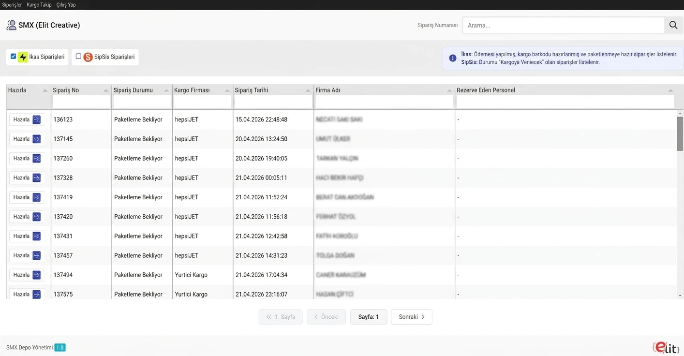
Task: Open the Siparişler menu item
Action: [x=12, y=5]
